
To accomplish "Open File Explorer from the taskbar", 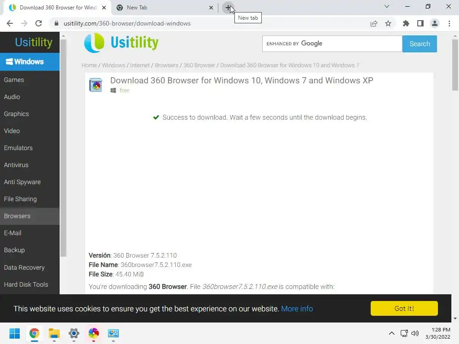I will [x=54, y=333].
